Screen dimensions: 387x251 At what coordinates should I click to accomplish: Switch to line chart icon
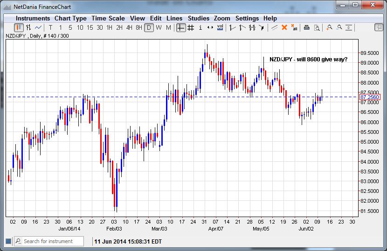[38, 27]
